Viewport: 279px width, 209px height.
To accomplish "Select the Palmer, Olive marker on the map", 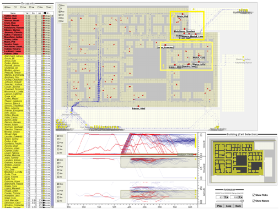I will click(138, 106).
